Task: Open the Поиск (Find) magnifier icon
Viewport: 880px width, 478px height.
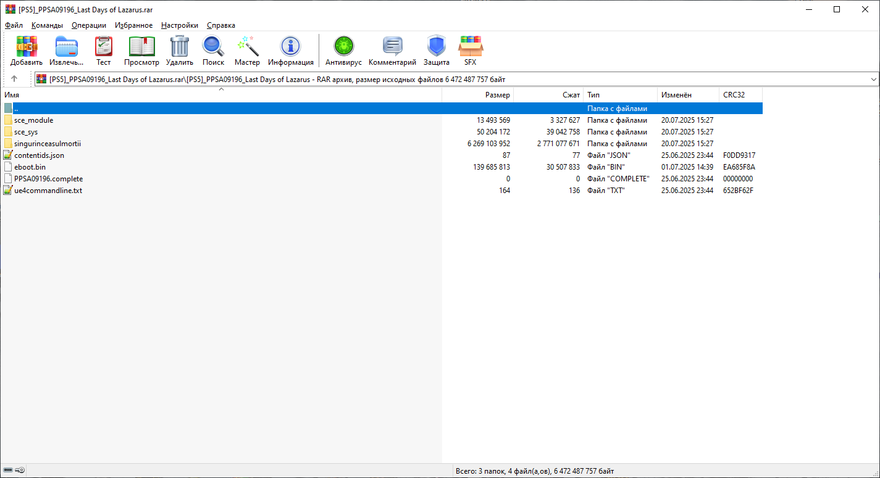Action: click(x=213, y=46)
